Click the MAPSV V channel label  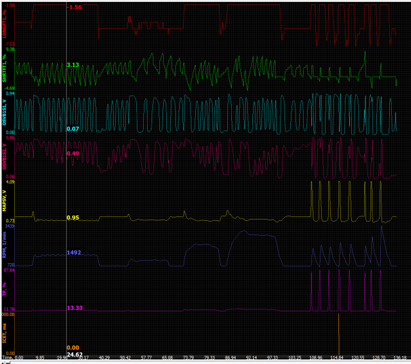click(x=6, y=200)
